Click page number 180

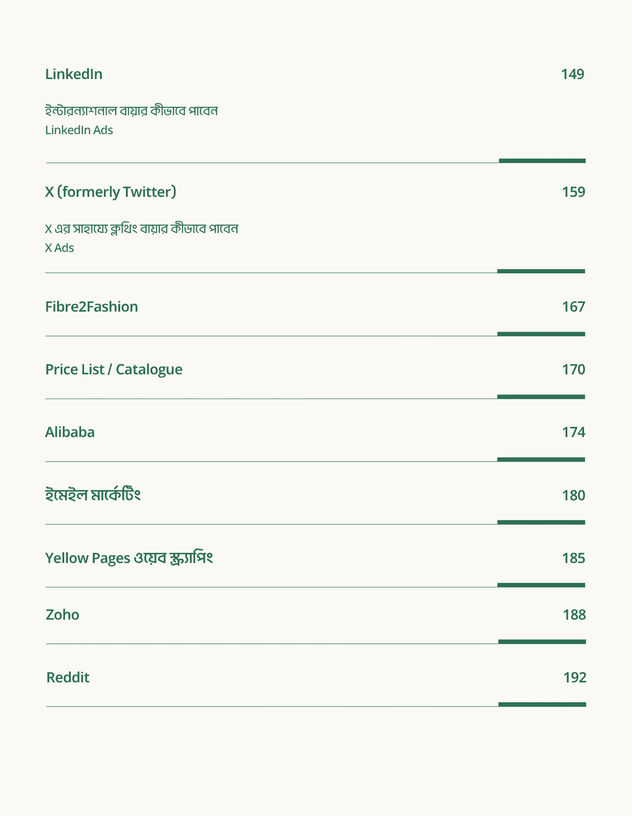(x=573, y=495)
